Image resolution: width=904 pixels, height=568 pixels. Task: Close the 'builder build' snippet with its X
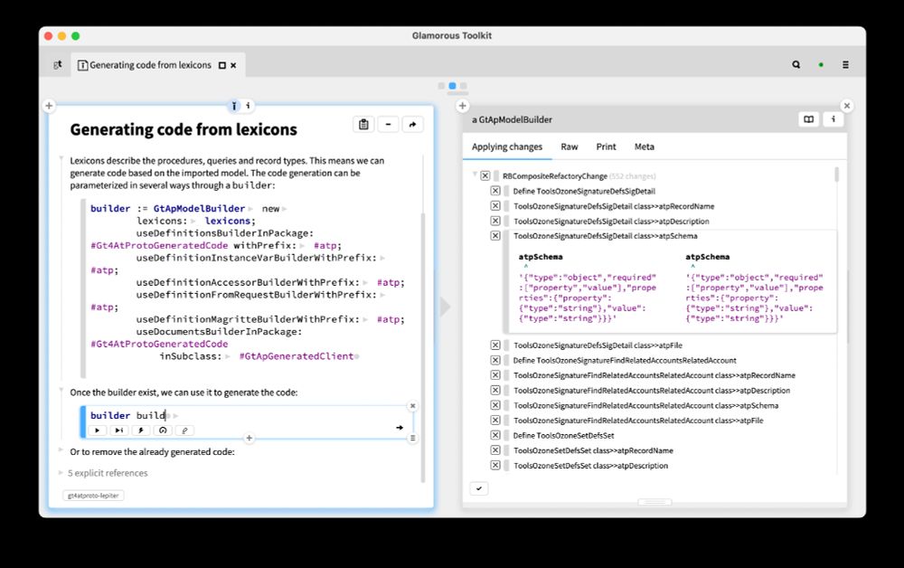coord(413,406)
